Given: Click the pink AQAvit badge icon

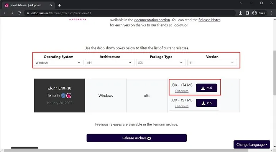Looking at the screenshot, I should pyautogui.click(x=69, y=96).
